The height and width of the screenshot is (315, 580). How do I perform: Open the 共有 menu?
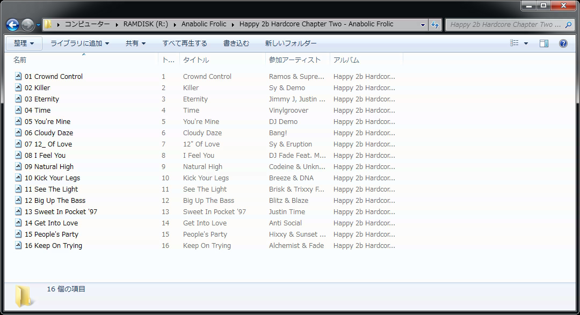(x=135, y=43)
